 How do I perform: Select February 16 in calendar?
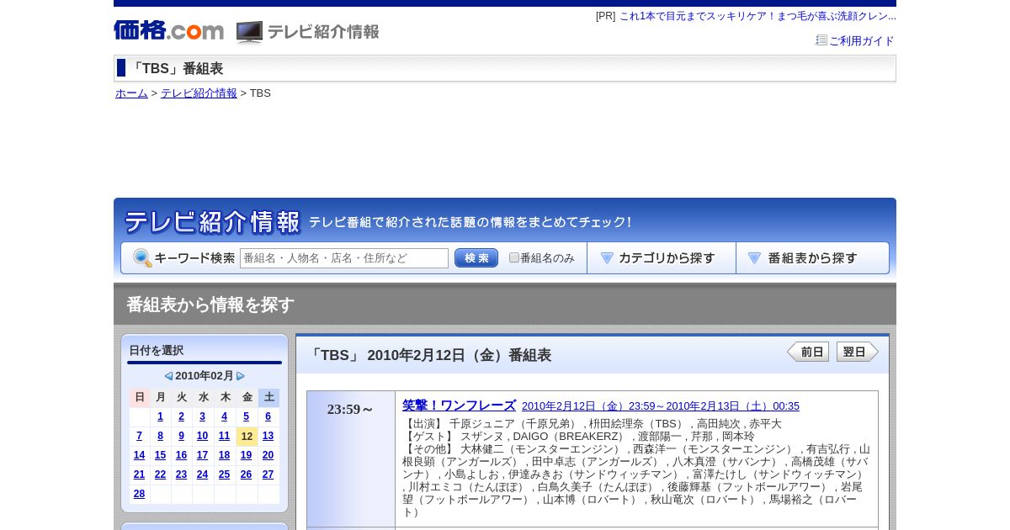182,455
